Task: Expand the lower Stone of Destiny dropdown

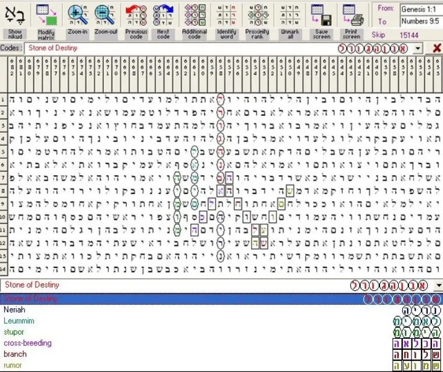Action: coord(438,286)
